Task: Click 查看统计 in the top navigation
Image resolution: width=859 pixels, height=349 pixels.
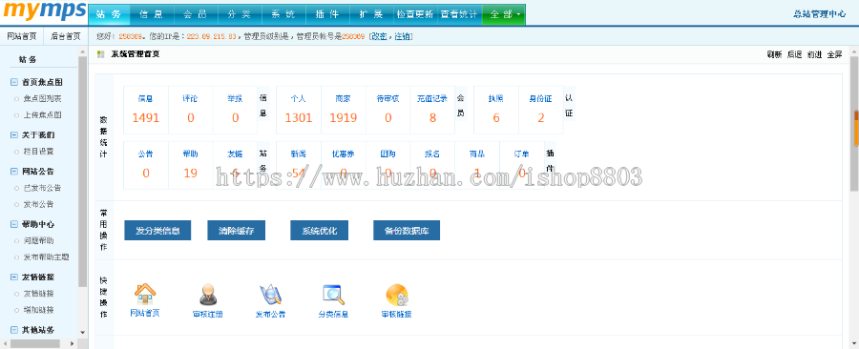Action: tap(459, 14)
